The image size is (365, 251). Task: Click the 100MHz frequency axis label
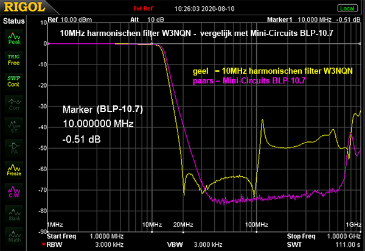[257, 225]
